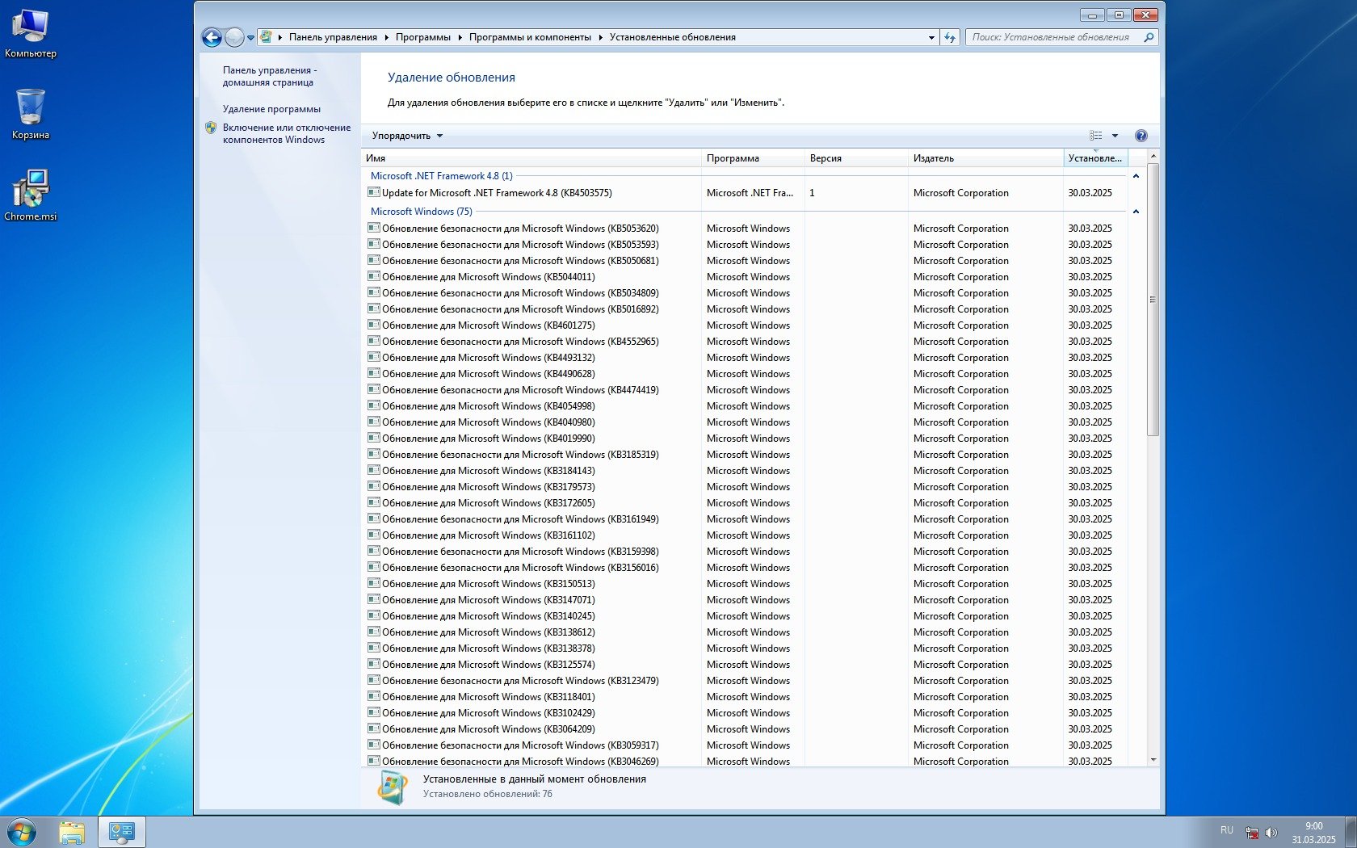Click the change view icon in toolbar
Image resolution: width=1357 pixels, height=848 pixels.
pyautogui.click(x=1095, y=136)
